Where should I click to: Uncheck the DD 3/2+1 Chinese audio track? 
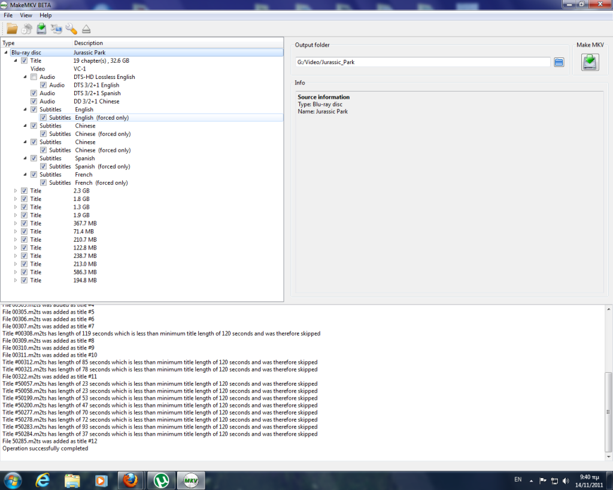(x=34, y=102)
